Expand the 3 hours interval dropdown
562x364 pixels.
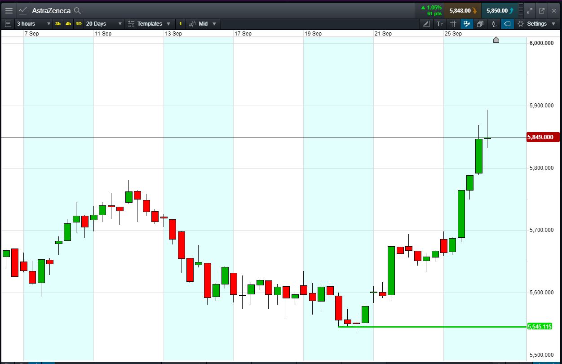[x=34, y=24]
